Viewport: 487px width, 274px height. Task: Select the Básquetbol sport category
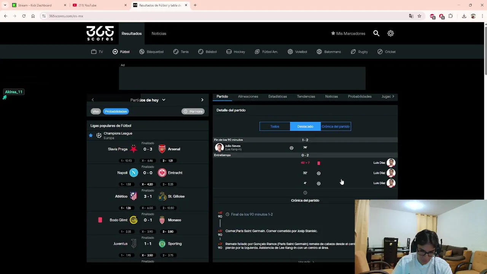coord(151,52)
